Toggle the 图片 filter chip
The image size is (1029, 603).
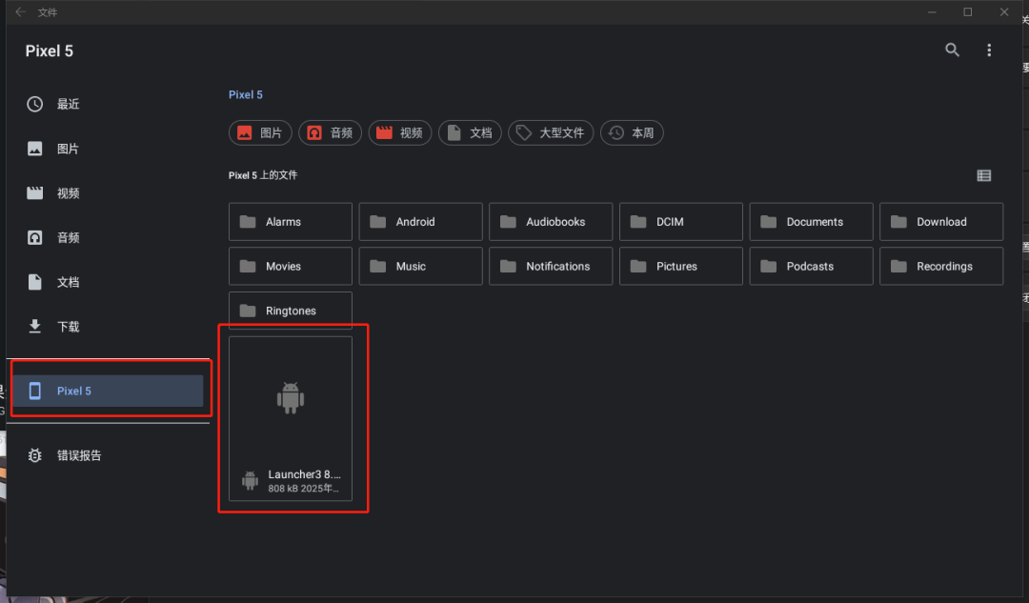(260, 133)
